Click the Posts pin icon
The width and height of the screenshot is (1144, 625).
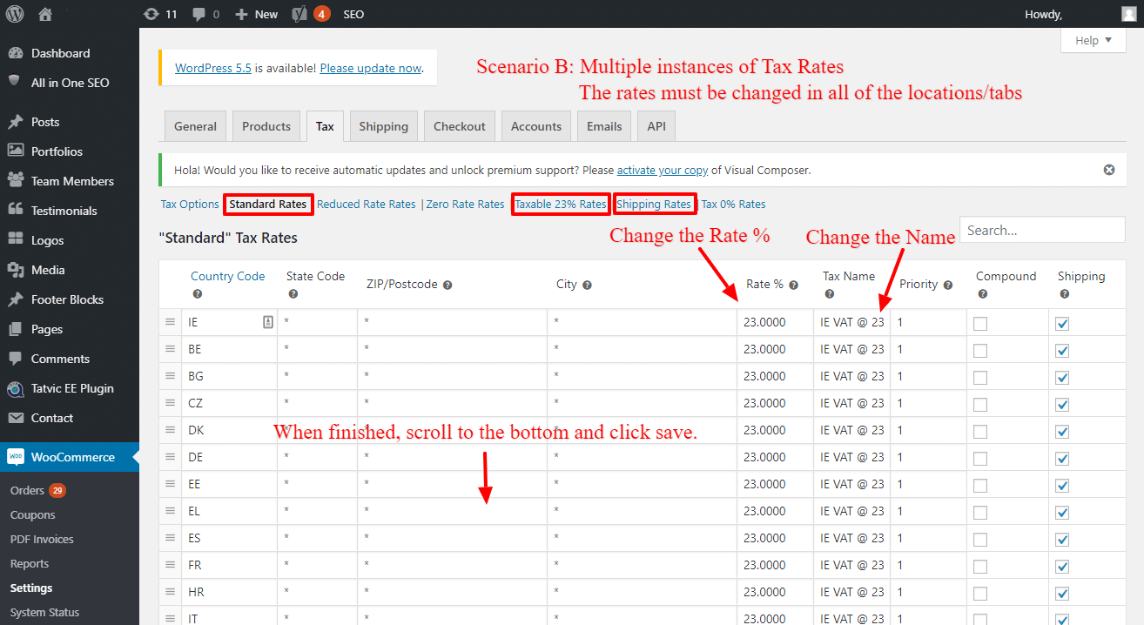pyautogui.click(x=16, y=122)
